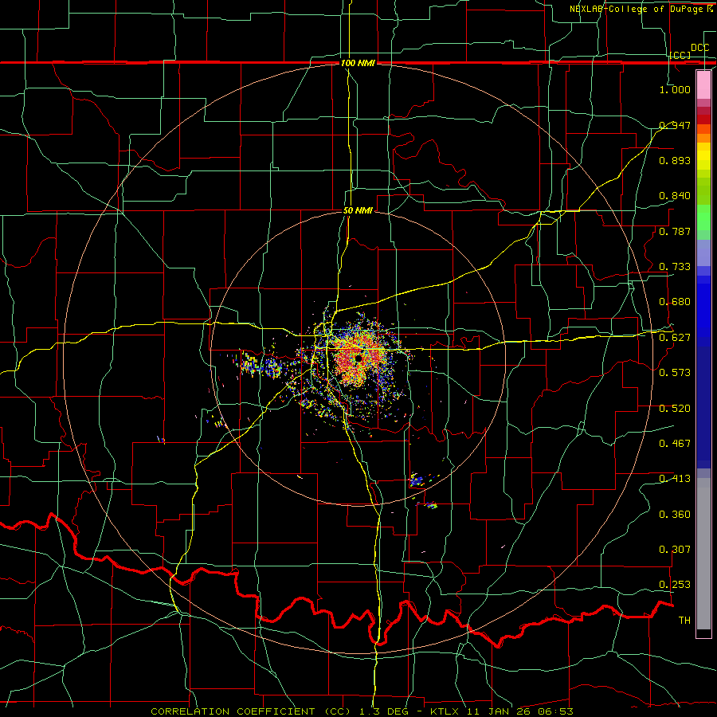
Task: Click the 1.3 DEG elevation angle text
Action: tap(382, 711)
